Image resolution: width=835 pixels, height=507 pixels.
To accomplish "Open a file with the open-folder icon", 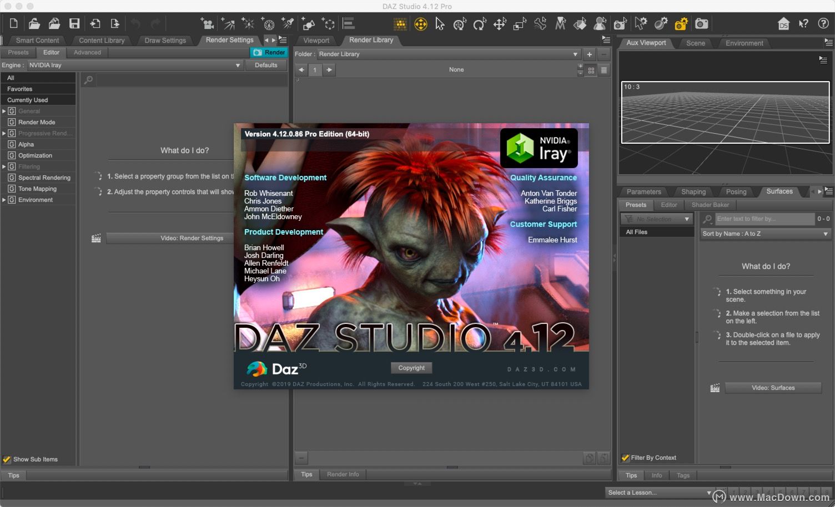I will 34,24.
